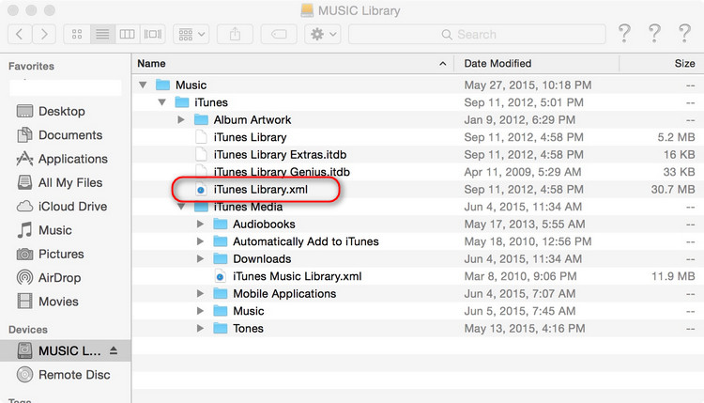Select the 'Automatically Add to iTunes' folder name
704x403 pixels.
pyautogui.click(x=306, y=241)
